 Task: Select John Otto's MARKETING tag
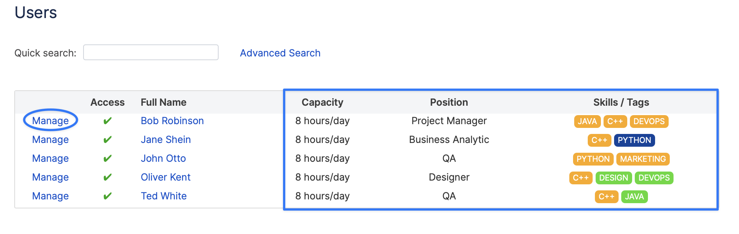point(643,159)
